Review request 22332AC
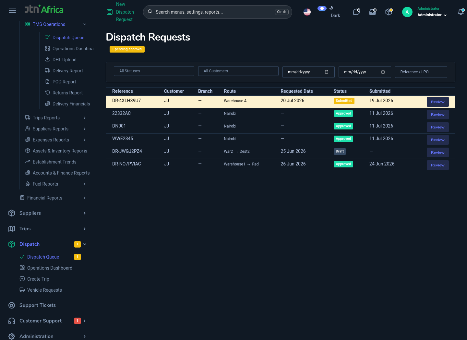Screen dimensions: 467x340 point(438,115)
